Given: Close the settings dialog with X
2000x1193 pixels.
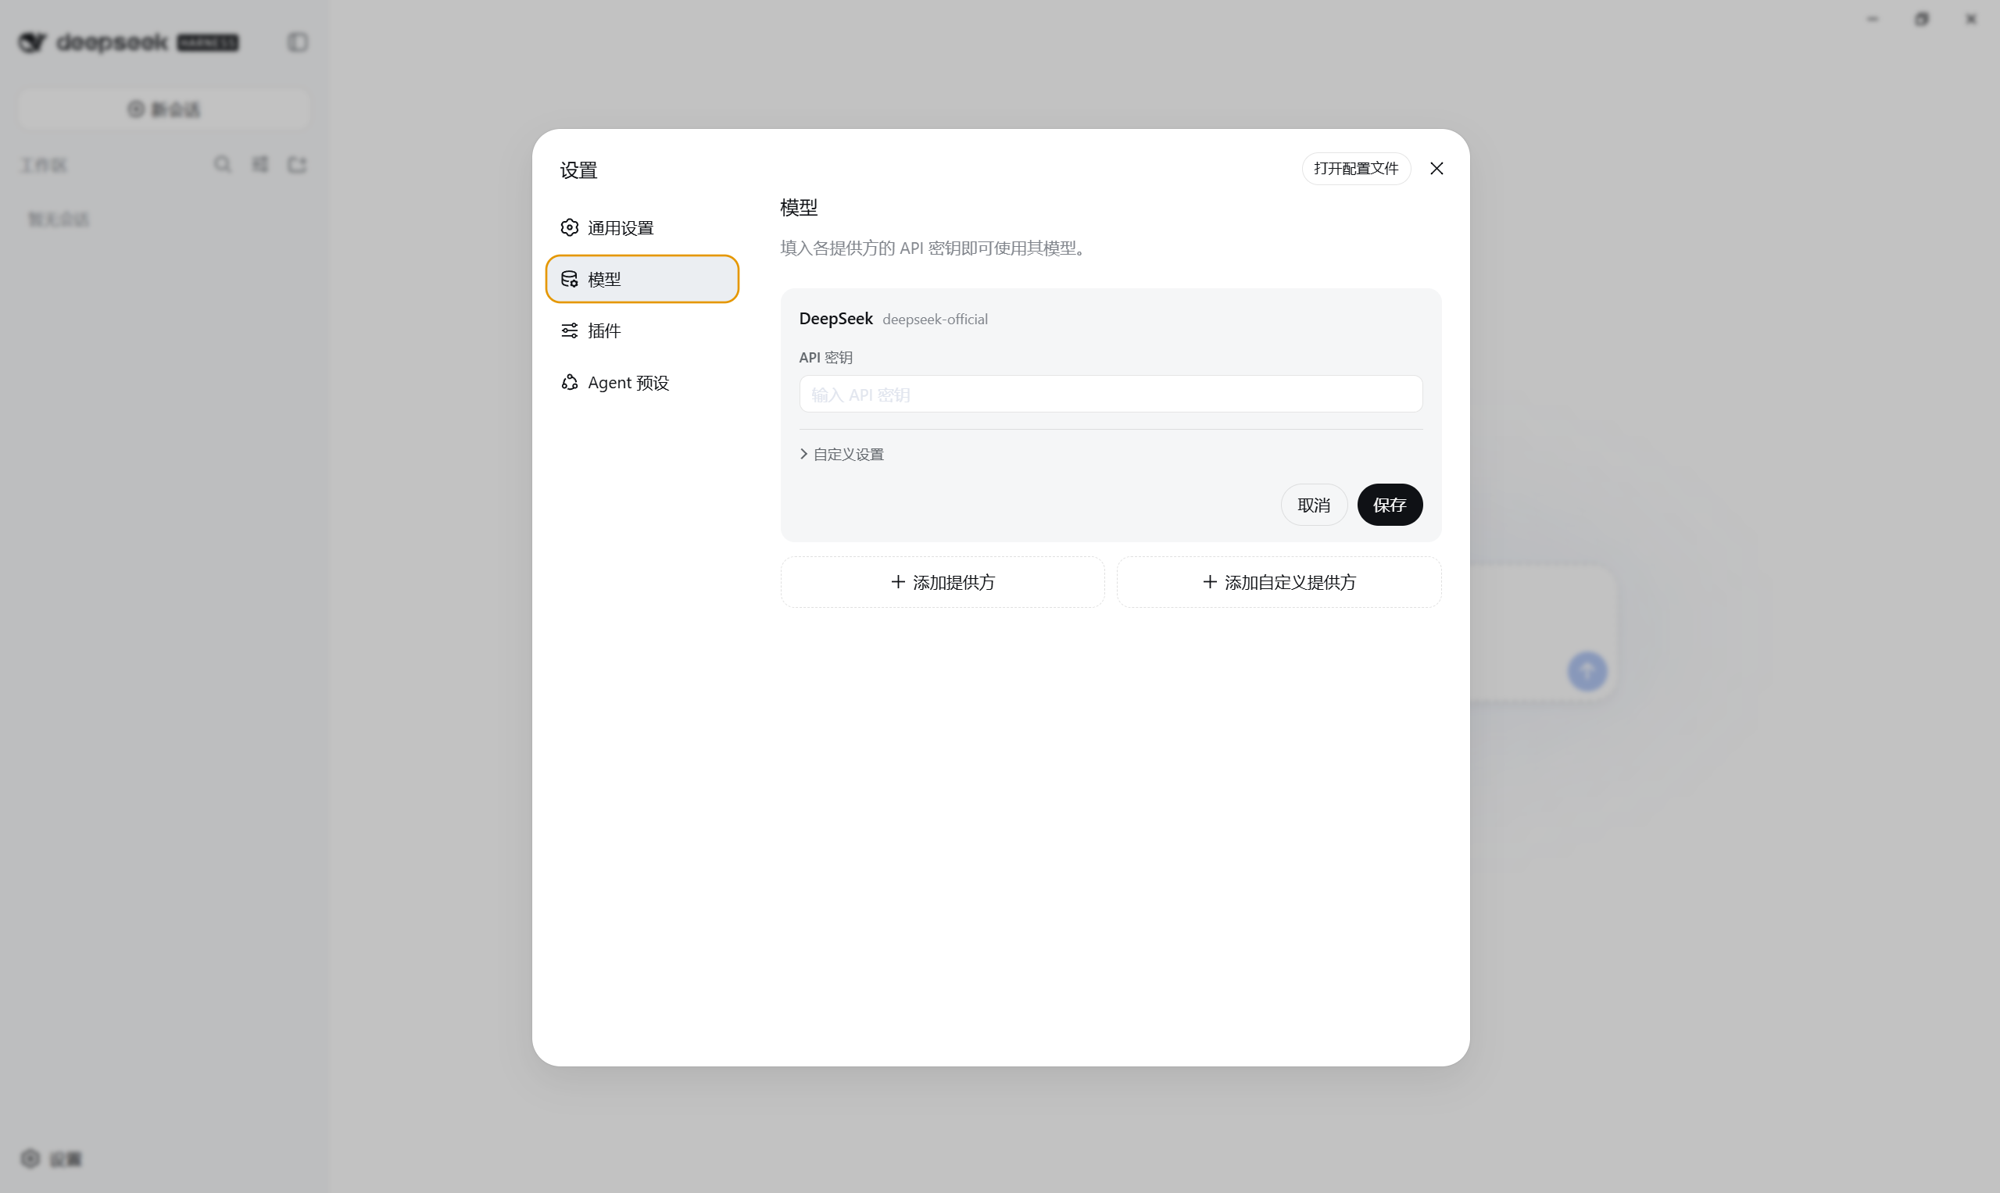Looking at the screenshot, I should point(1436,168).
